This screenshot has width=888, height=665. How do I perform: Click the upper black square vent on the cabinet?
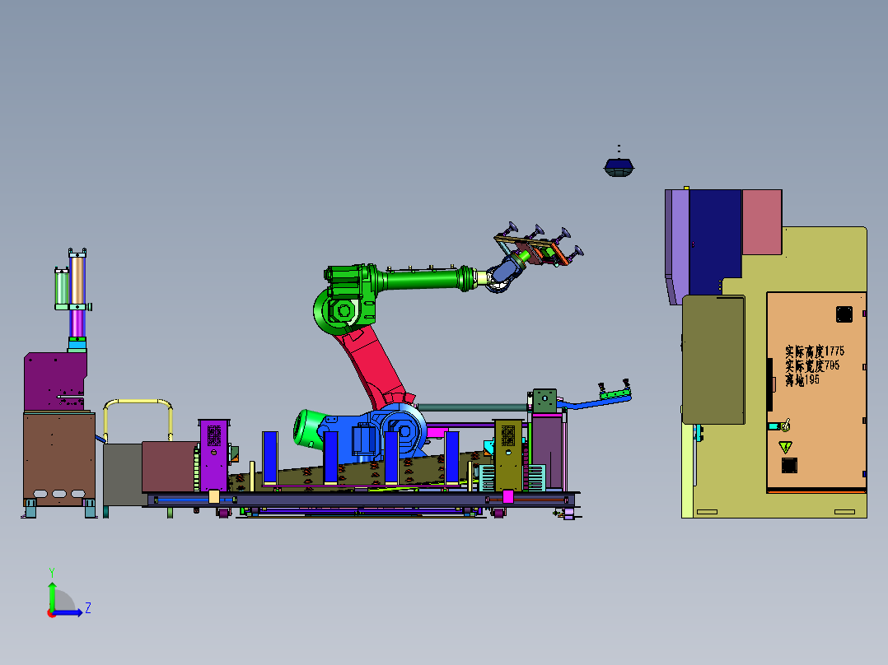pyautogui.click(x=844, y=314)
